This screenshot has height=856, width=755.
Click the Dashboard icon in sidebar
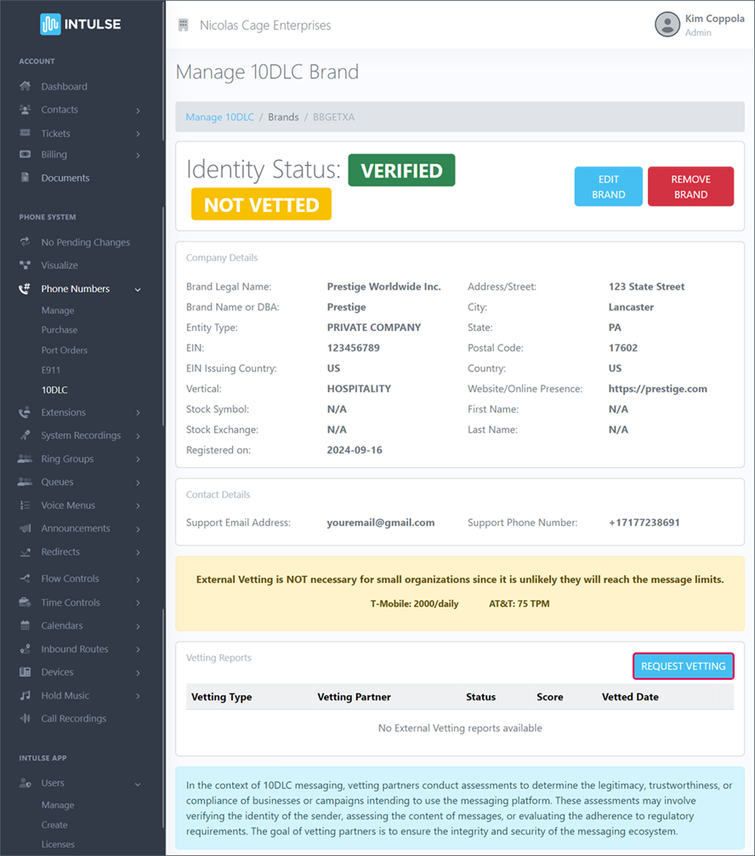(x=25, y=87)
